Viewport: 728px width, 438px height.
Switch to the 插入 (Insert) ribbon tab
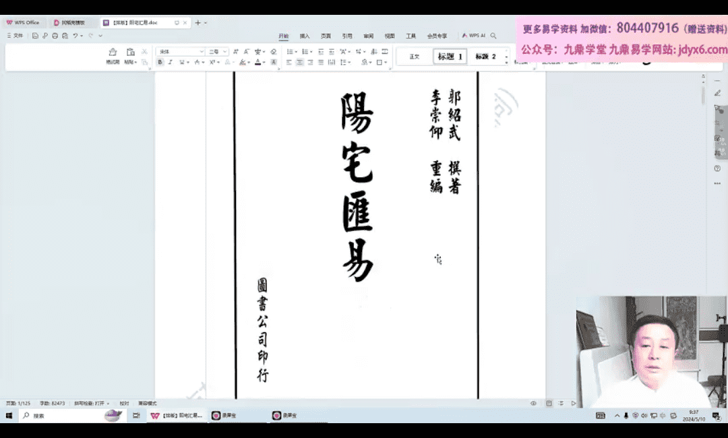point(305,36)
